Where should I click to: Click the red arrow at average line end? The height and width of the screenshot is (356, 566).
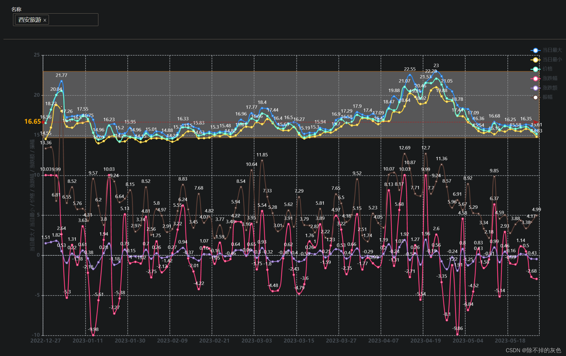point(536,122)
